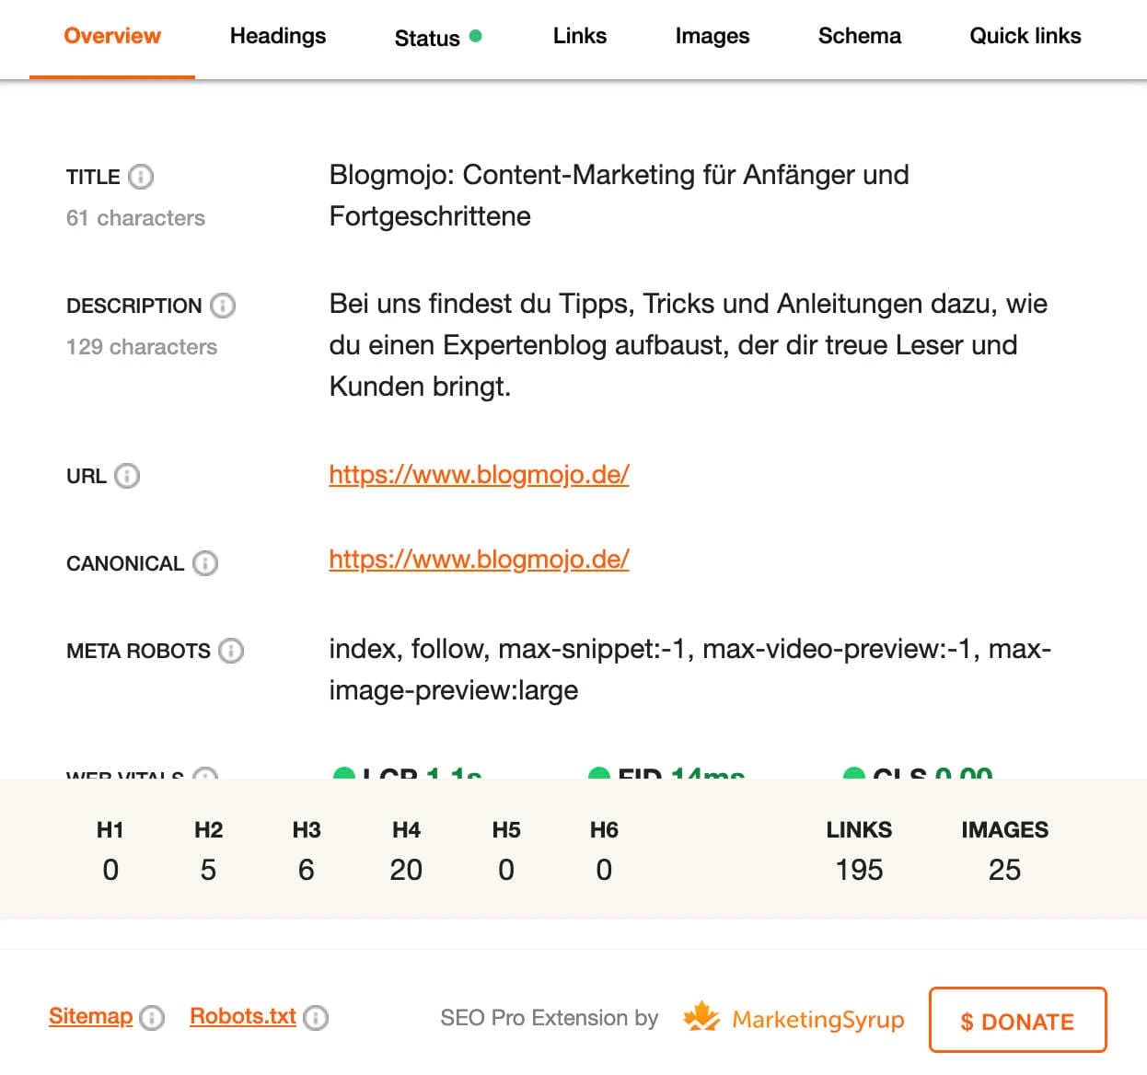Viewport: 1147px width, 1075px height.
Task: Click the canonical blogmojo.de link
Action: pyautogui.click(x=478, y=560)
